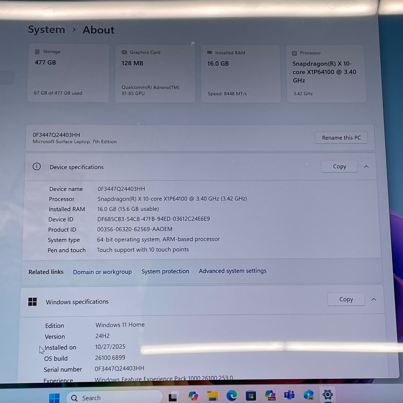Copy the Windows specifications
This screenshot has width=403, height=403.
coord(346,299)
